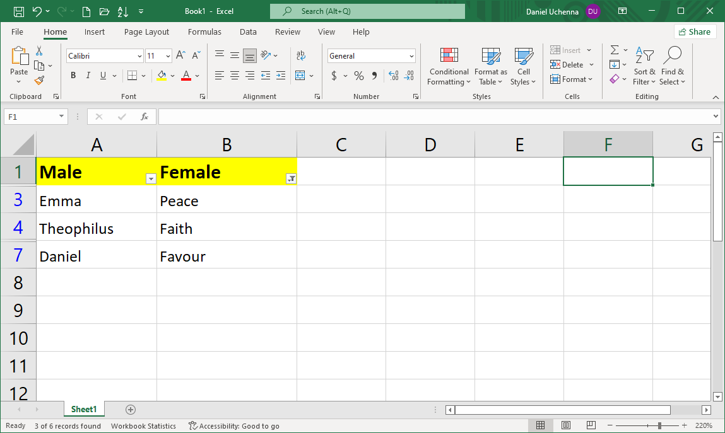
Task: Open the Female column filter dropdown
Action: point(291,179)
